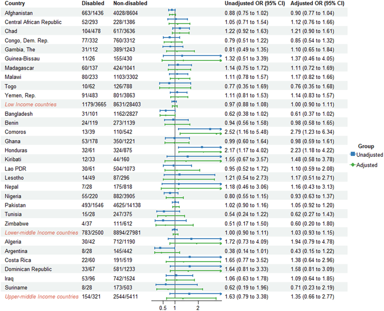384x311 pixels.
Task: Click the blue Unadjusted legend square marker
Action: (353, 154)
